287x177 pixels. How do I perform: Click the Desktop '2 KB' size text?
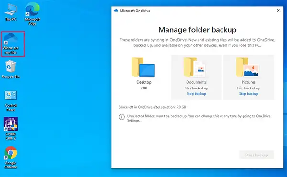144,88
